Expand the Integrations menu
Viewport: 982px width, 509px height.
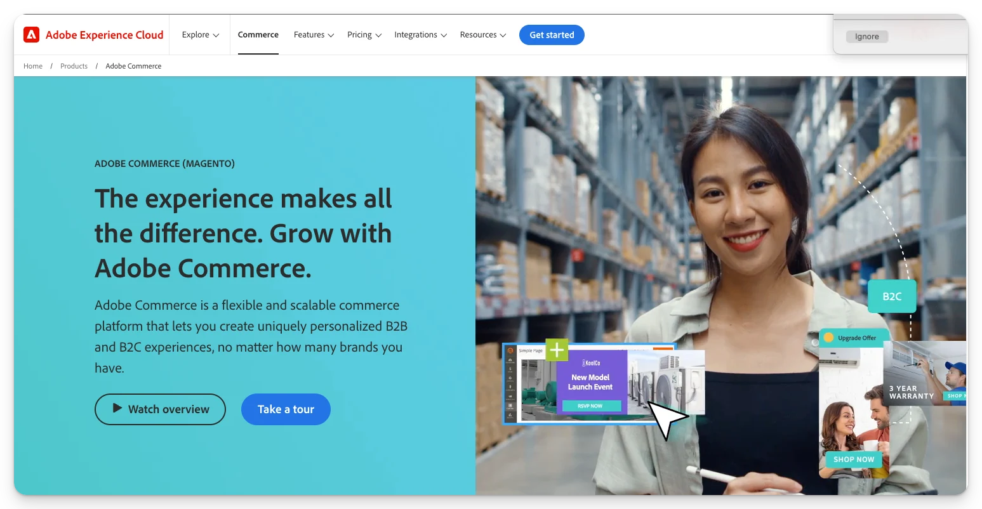coord(420,35)
